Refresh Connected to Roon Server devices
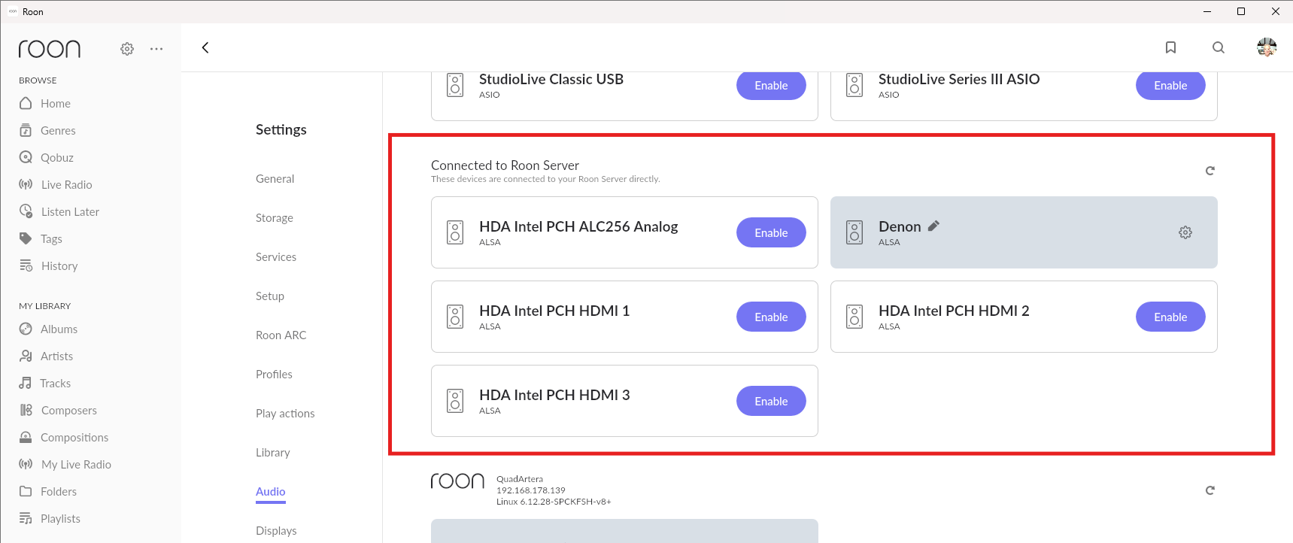This screenshot has height=543, width=1293. pyautogui.click(x=1210, y=171)
